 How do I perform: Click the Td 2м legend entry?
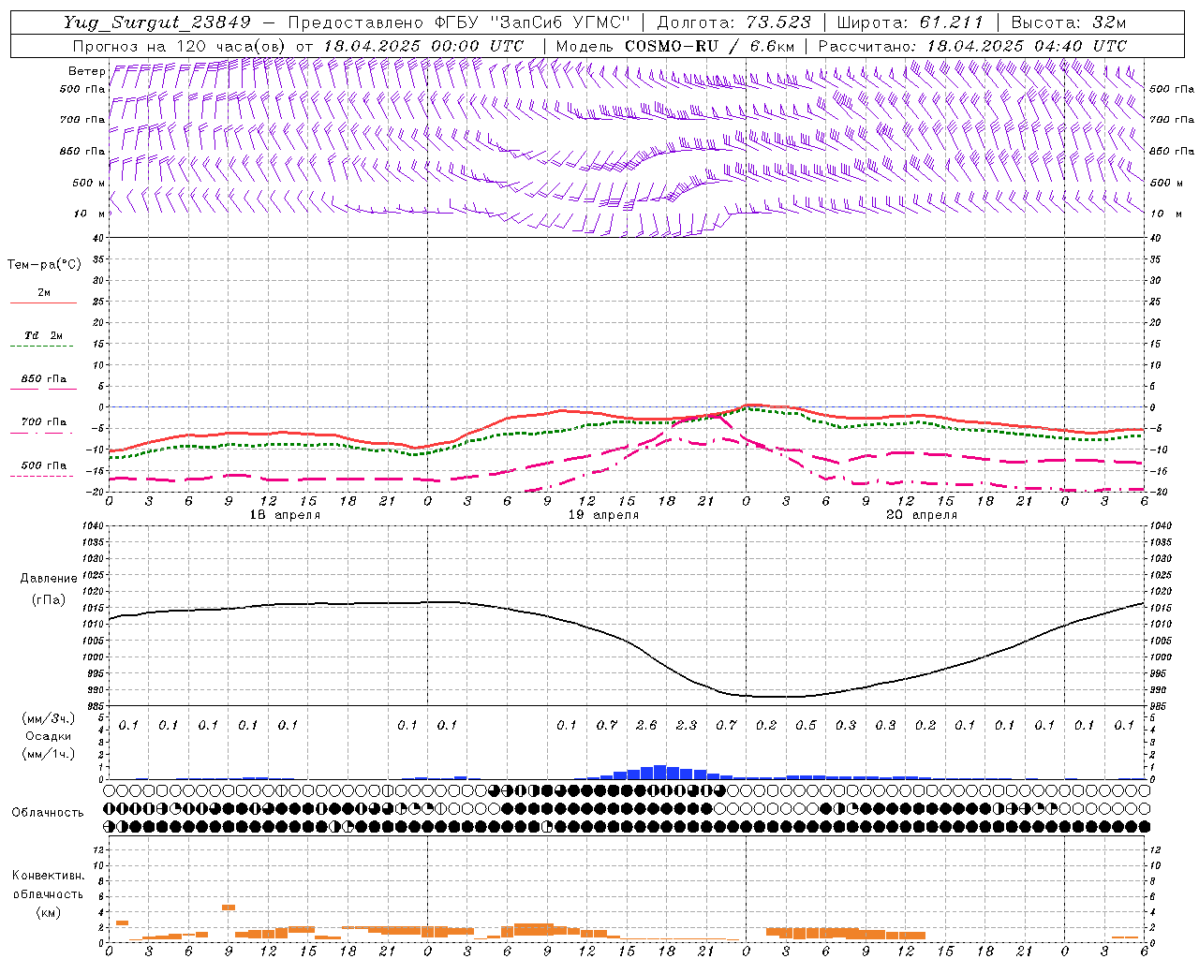[43, 335]
